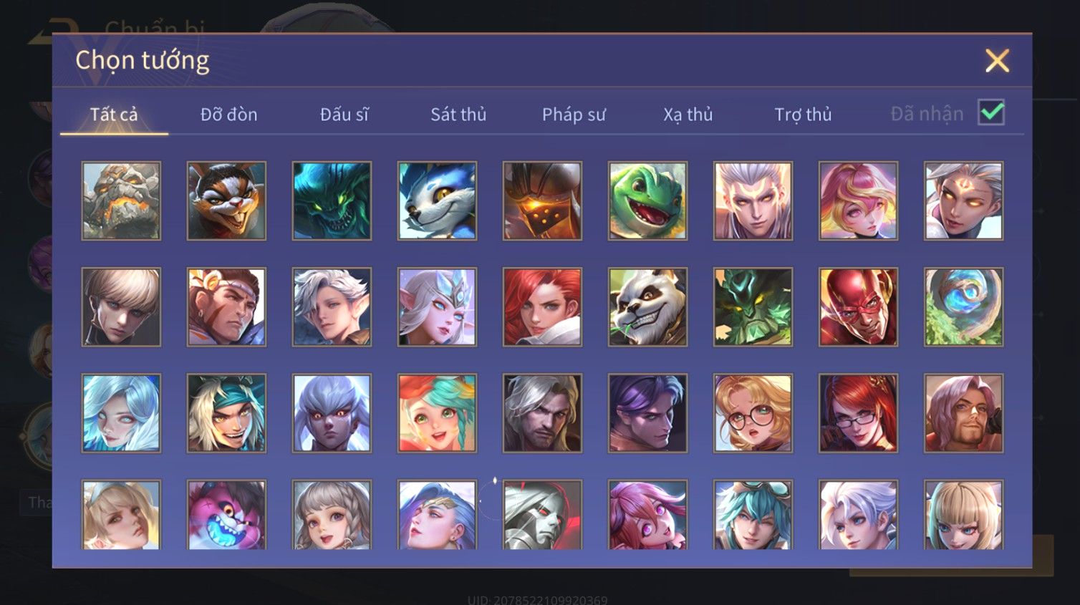Select the Tất cả tab

click(x=114, y=115)
